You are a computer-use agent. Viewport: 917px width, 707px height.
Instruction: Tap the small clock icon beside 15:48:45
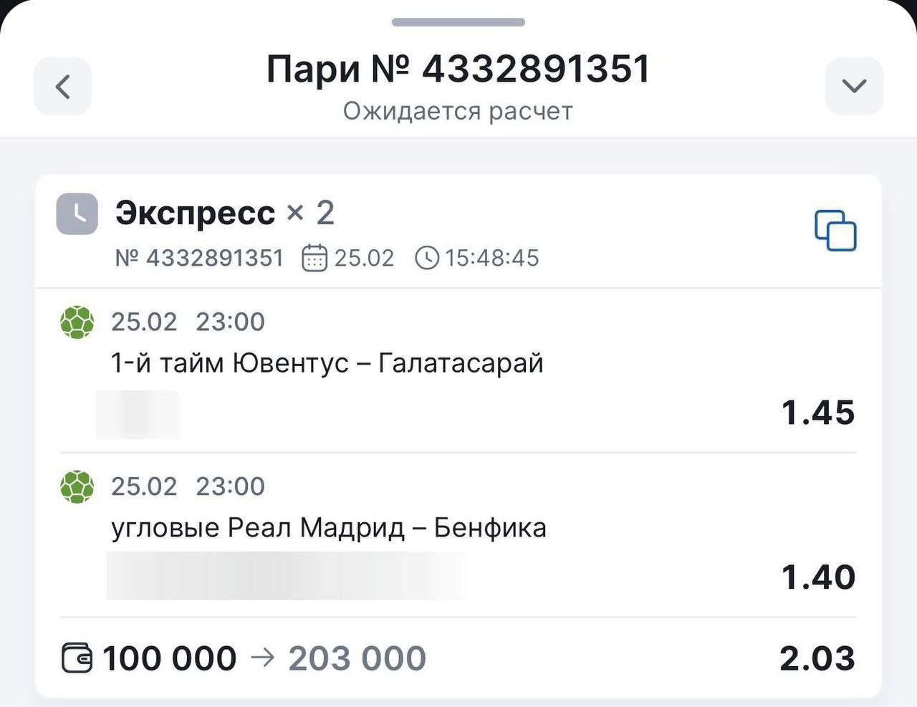coord(427,258)
